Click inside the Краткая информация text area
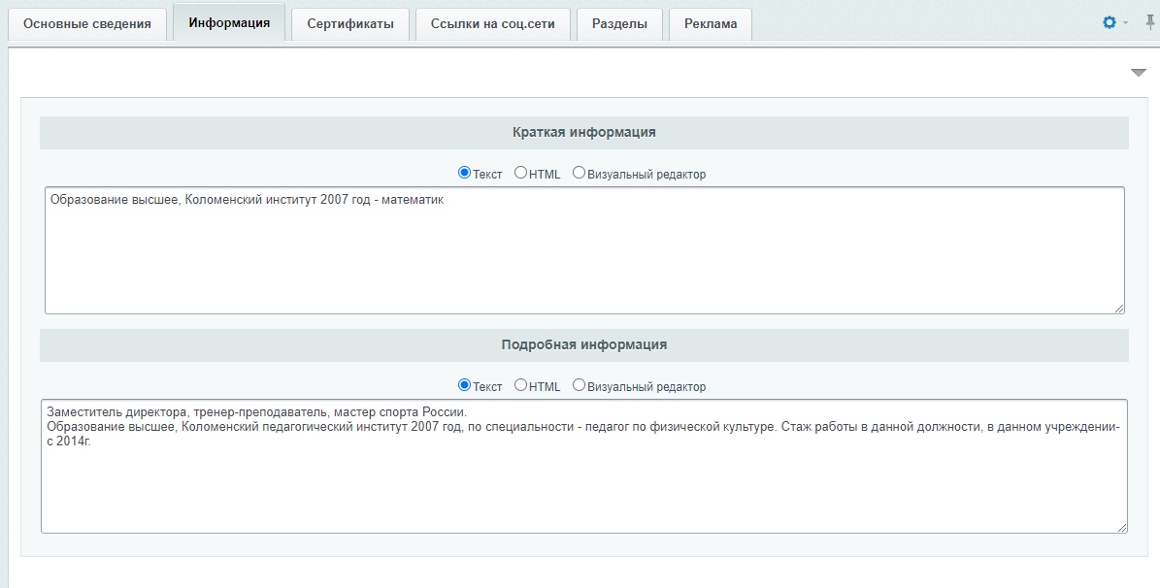The height and width of the screenshot is (588, 1160). [584, 250]
